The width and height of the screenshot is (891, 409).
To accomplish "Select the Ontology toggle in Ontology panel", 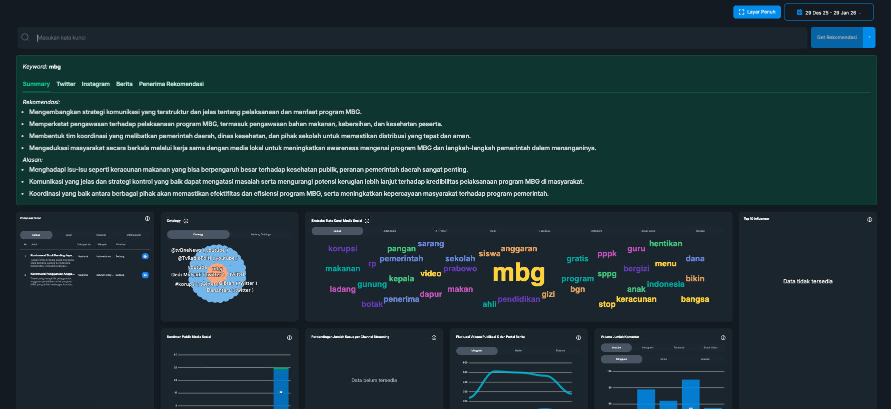I will click(x=198, y=234).
